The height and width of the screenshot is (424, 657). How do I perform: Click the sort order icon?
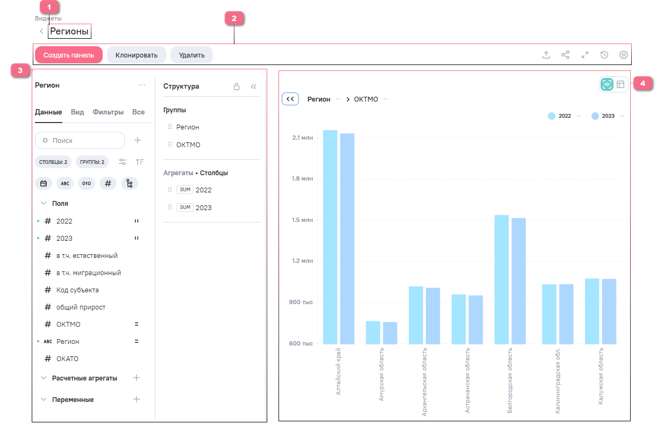(x=140, y=162)
